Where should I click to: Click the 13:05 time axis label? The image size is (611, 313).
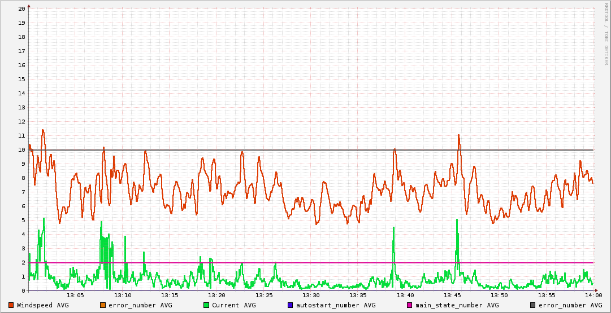[75, 296]
